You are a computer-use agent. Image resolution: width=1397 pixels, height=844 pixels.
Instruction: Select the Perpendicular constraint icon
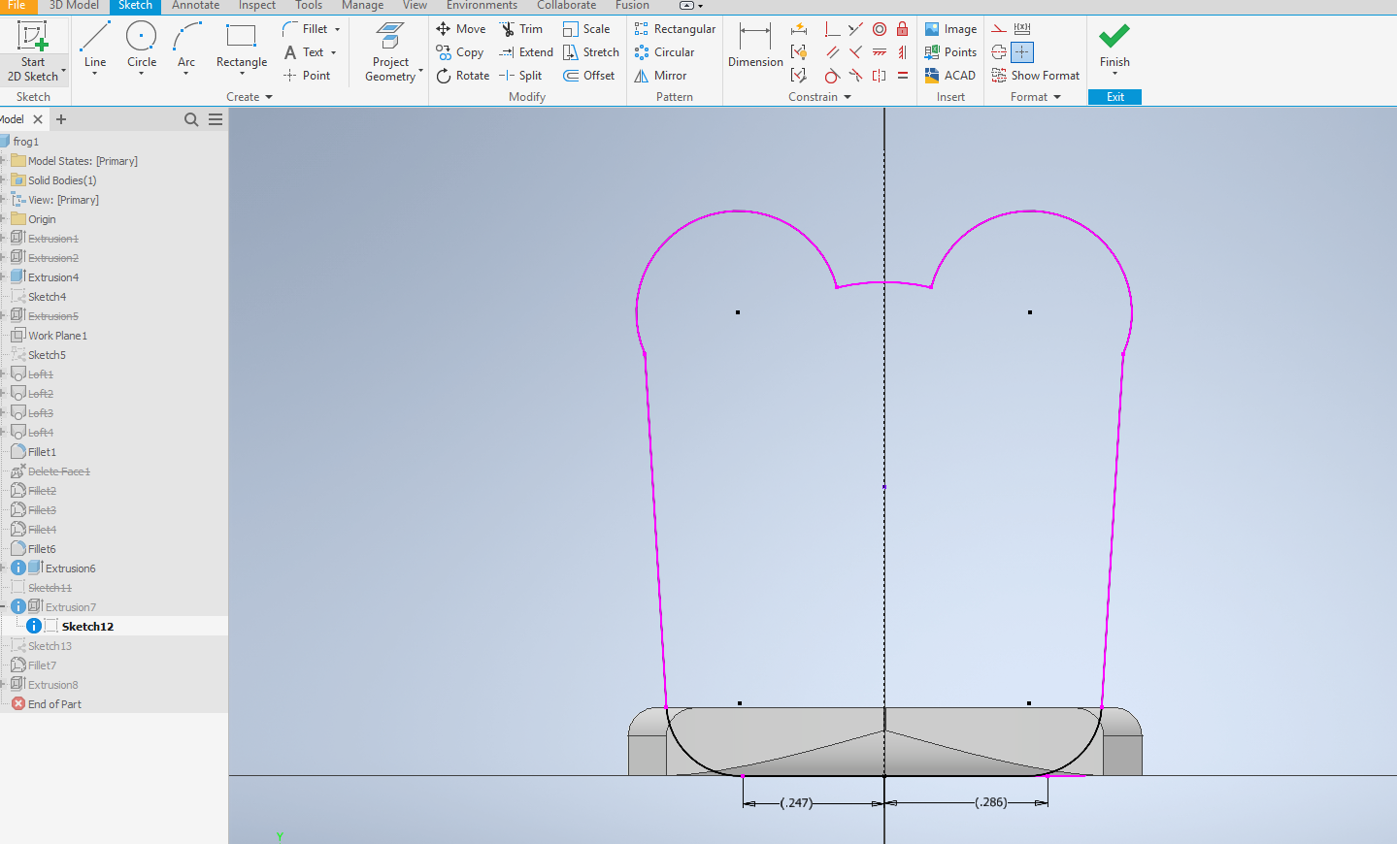pos(855,52)
